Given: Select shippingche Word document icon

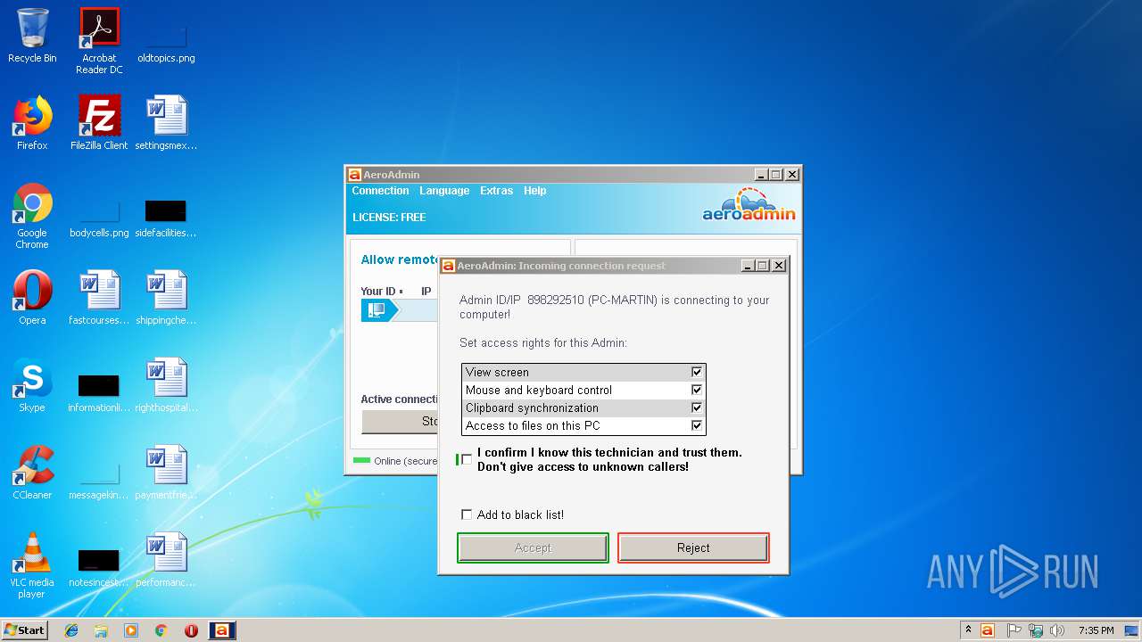Looking at the screenshot, I should click(166, 298).
